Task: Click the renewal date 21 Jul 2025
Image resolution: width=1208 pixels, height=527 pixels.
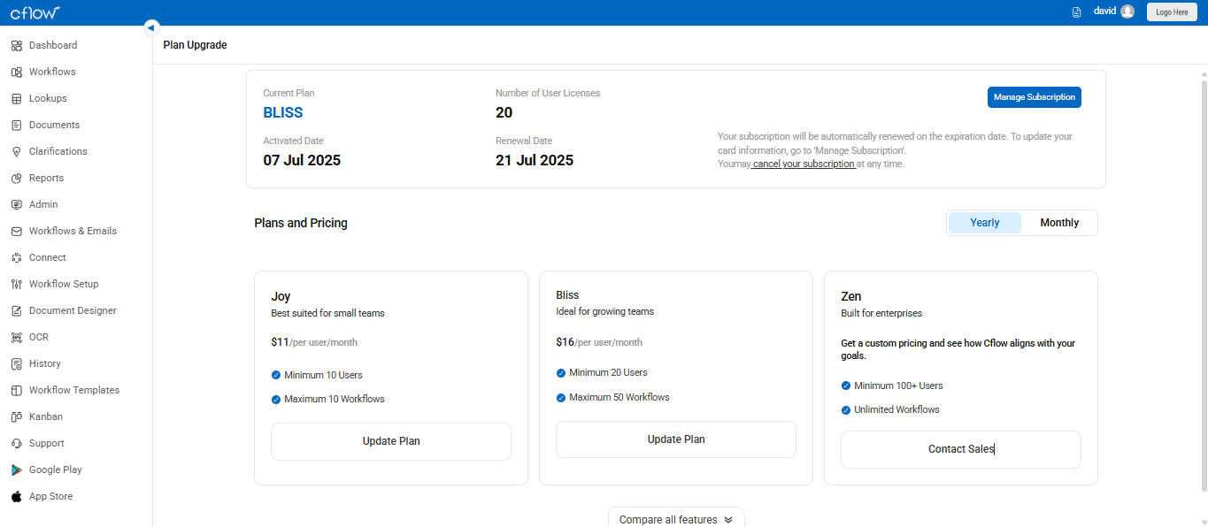Action: tap(535, 160)
